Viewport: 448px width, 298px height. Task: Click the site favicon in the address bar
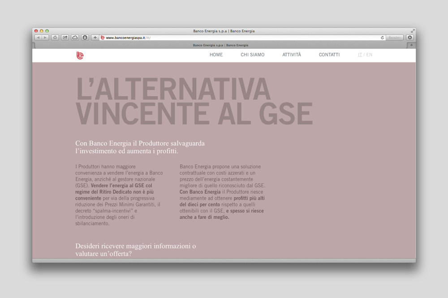click(103, 38)
